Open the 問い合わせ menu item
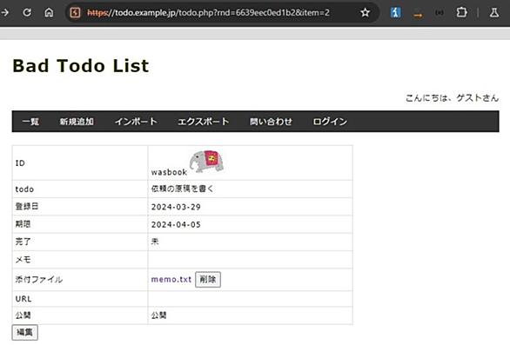The image size is (510, 345). pyautogui.click(x=271, y=122)
